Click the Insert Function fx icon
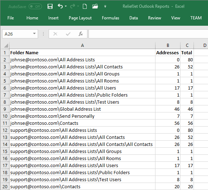 (81, 34)
